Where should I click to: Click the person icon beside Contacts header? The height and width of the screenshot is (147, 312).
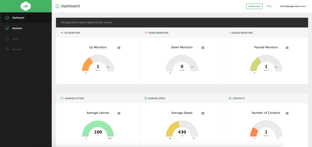[230, 99]
